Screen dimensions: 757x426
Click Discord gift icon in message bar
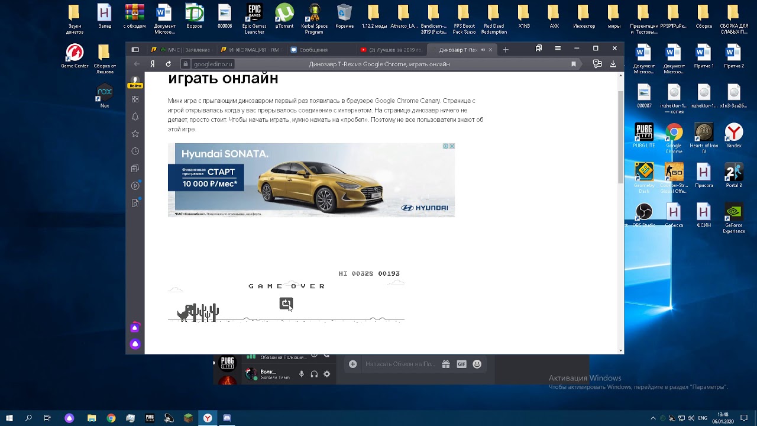tap(445, 364)
